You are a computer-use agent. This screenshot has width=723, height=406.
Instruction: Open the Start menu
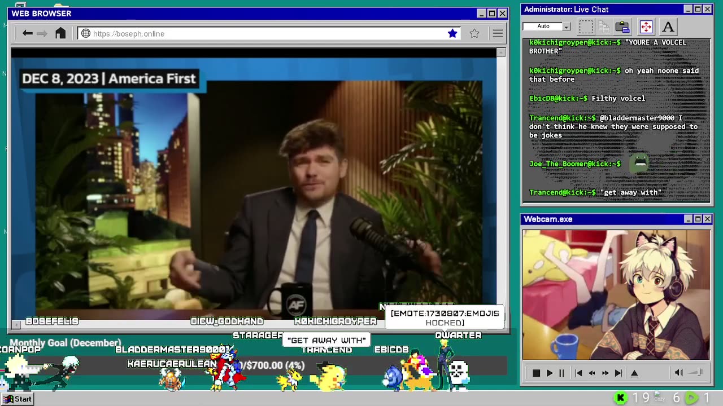tap(18, 399)
